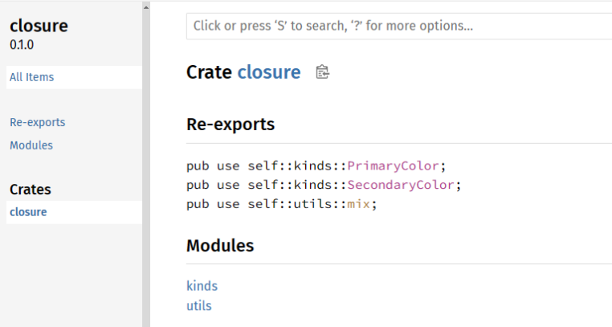Click closure link in Crate heading
Image resolution: width=612 pixels, height=327 pixels.
(269, 72)
